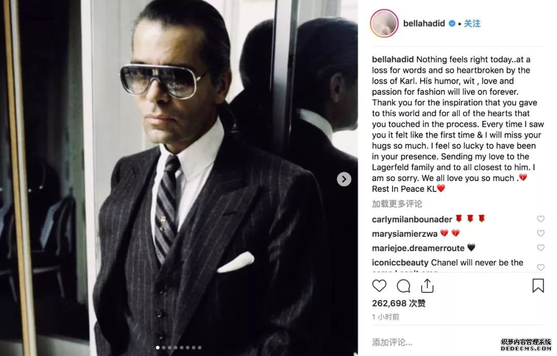The image size is (557, 356).
Task: Load more comments (加载更多评论)
Action: 397,204
